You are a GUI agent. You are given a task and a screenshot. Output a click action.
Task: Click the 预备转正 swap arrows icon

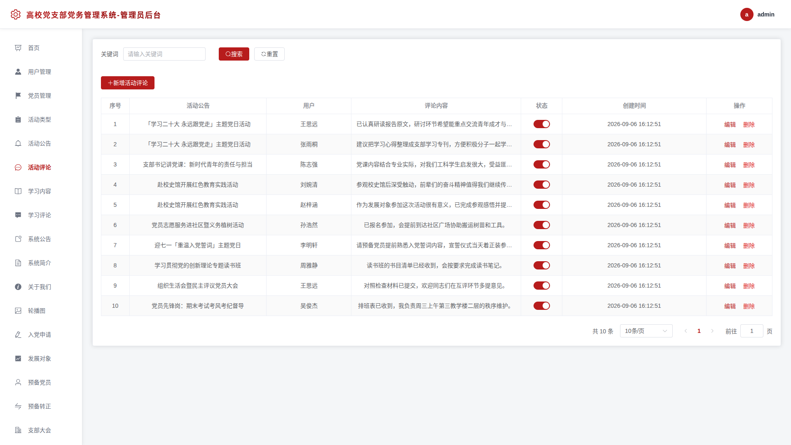(x=18, y=406)
